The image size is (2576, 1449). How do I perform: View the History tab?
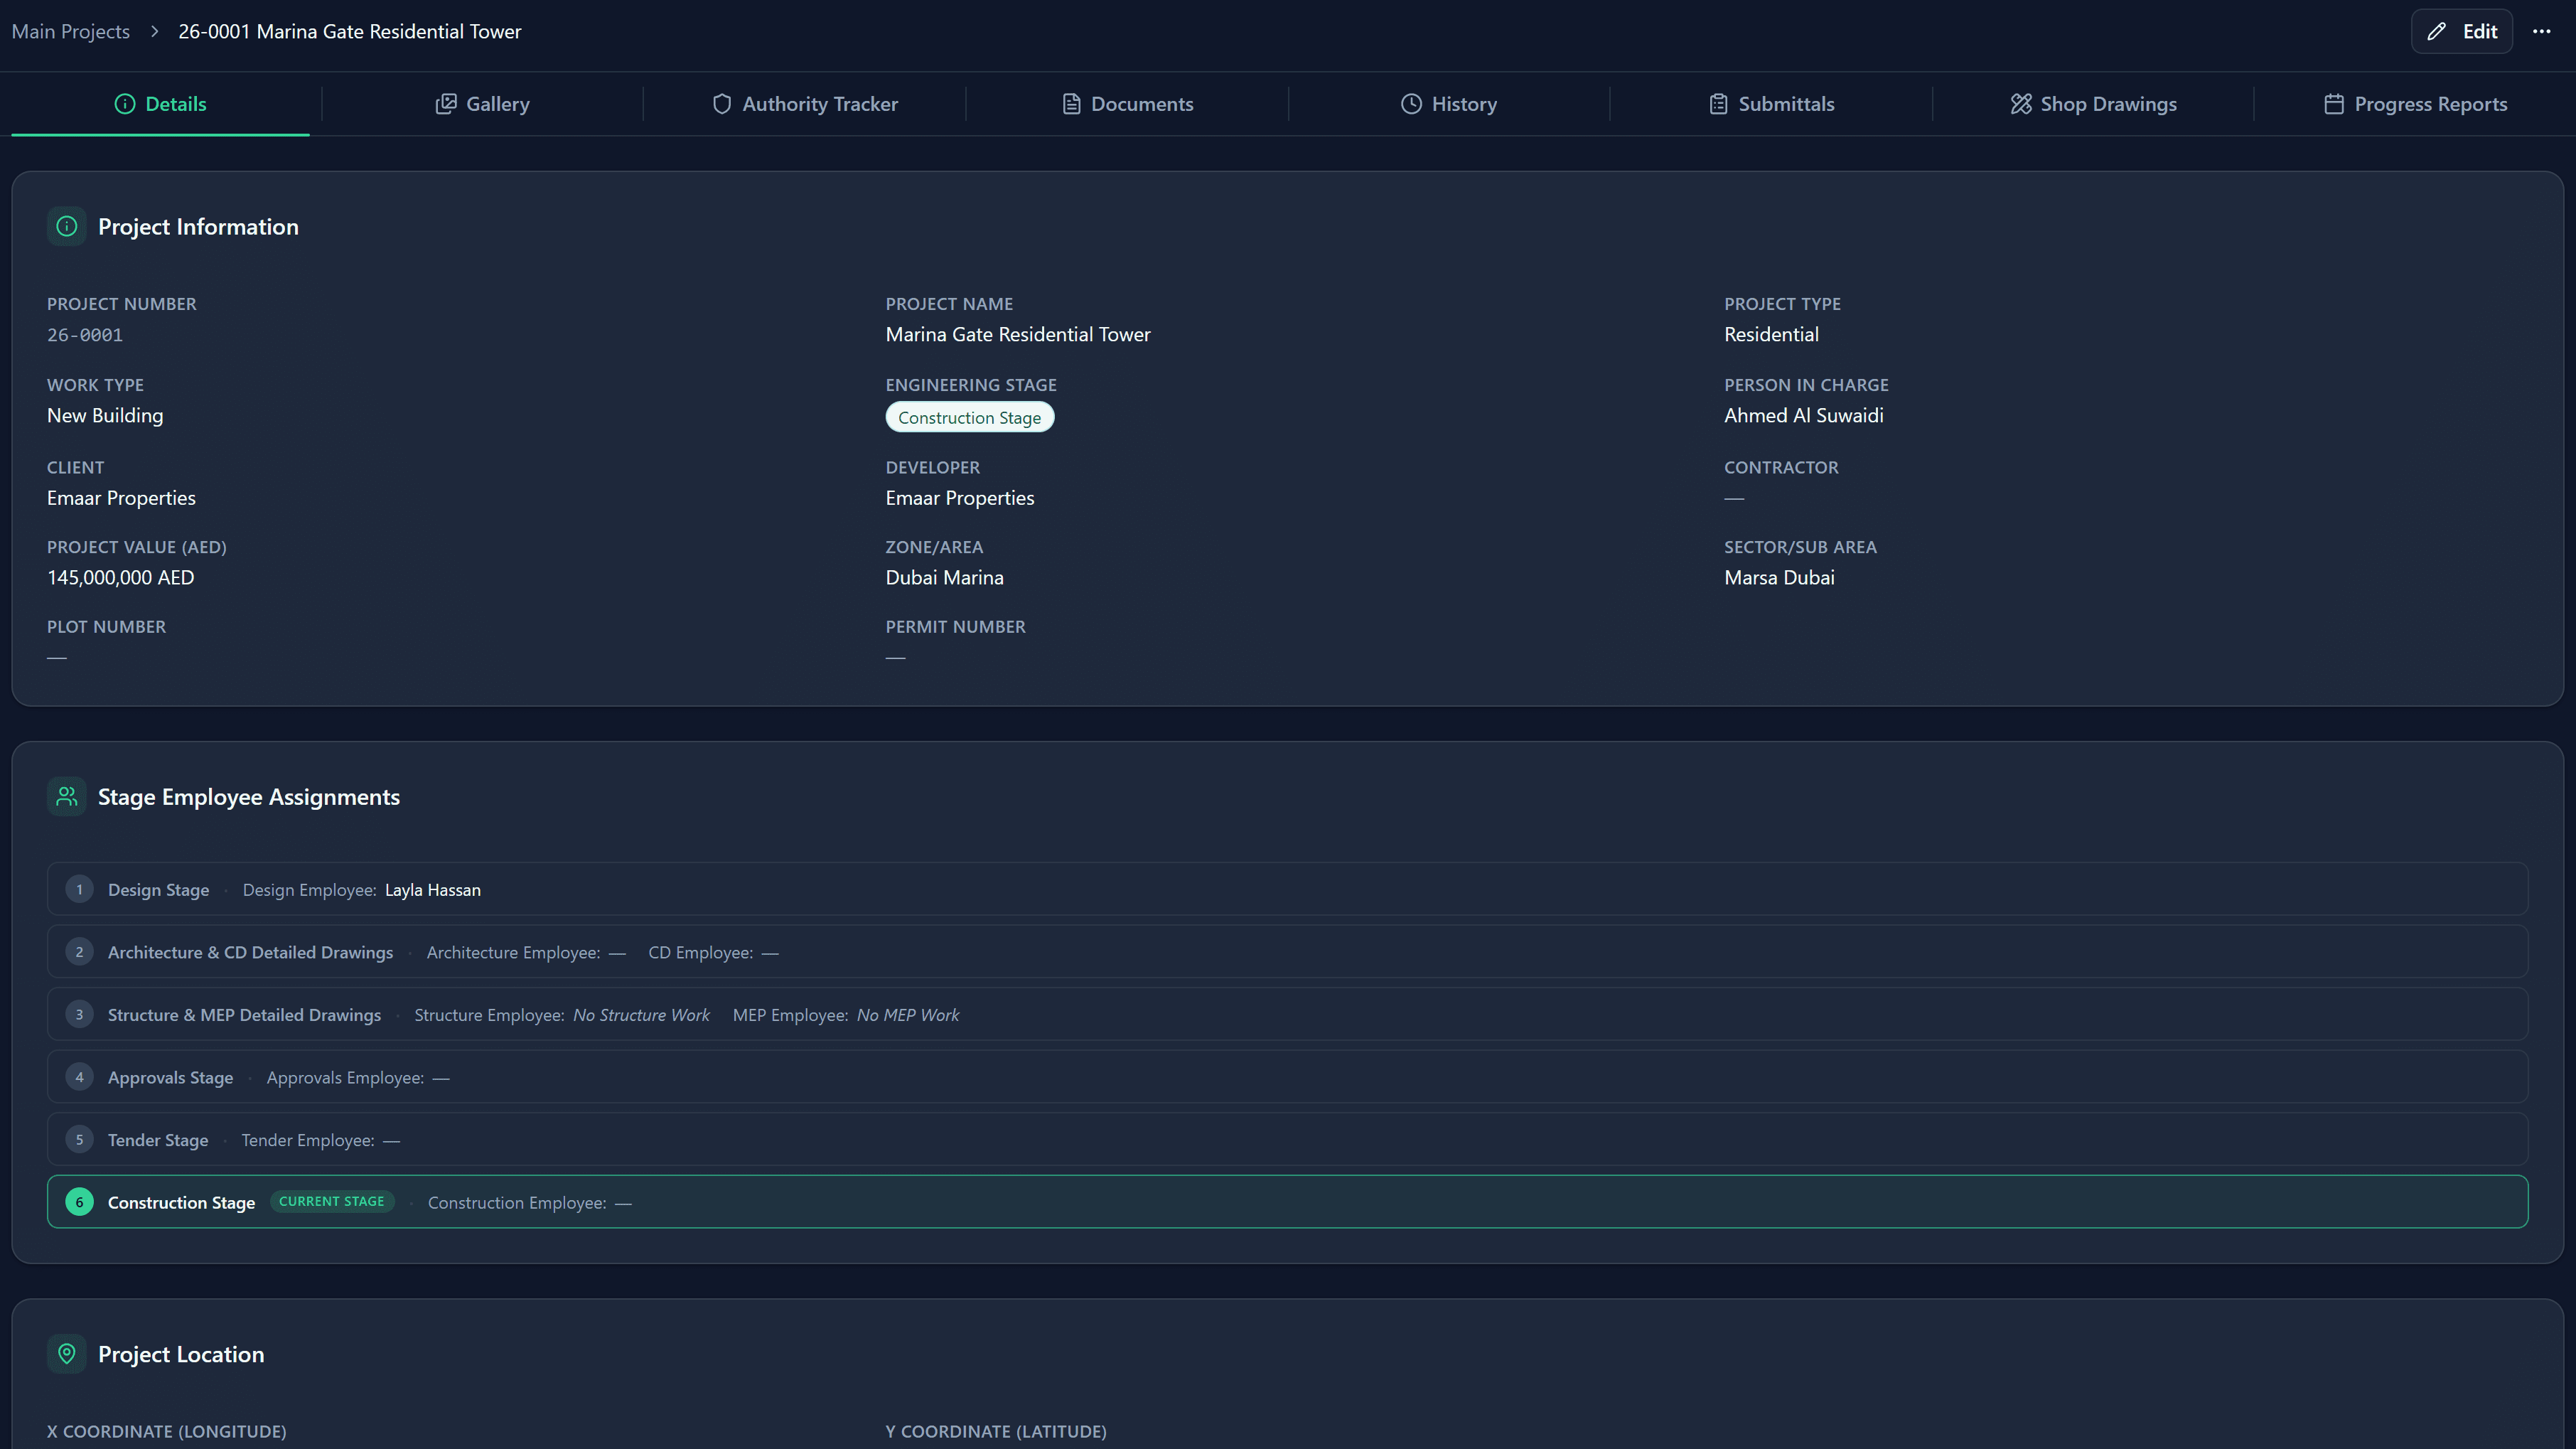pyautogui.click(x=1449, y=104)
